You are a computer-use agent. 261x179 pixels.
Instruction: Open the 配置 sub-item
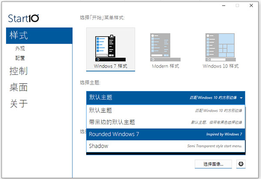tap(20, 58)
